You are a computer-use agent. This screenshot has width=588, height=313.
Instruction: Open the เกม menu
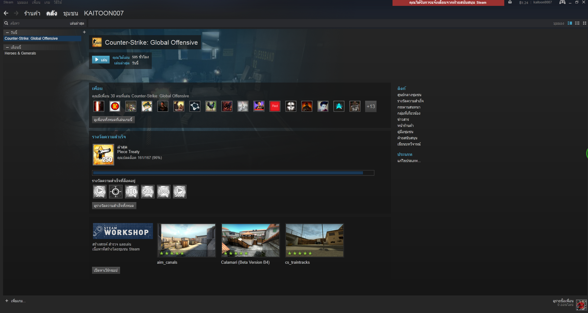[47, 2]
